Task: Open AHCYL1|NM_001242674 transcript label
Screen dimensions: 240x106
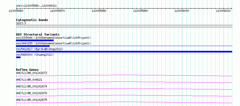Action: (32, 86)
